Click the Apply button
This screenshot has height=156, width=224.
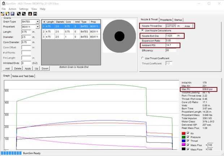click(x=28, y=69)
